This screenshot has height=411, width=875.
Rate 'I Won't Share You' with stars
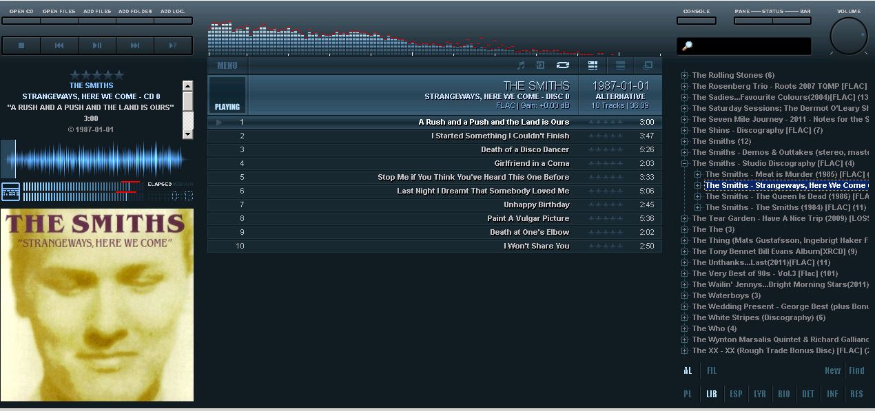pos(606,246)
